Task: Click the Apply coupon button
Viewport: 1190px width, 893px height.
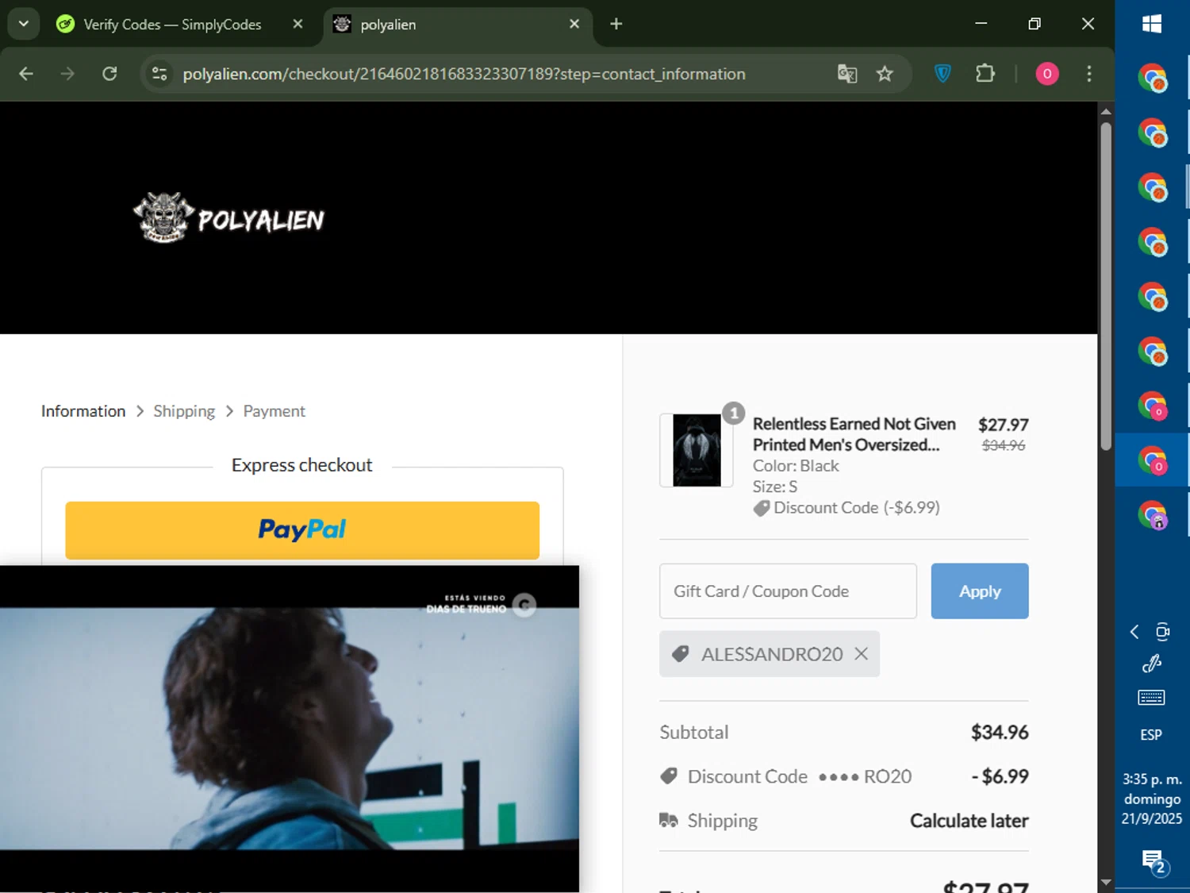Action: (x=980, y=591)
